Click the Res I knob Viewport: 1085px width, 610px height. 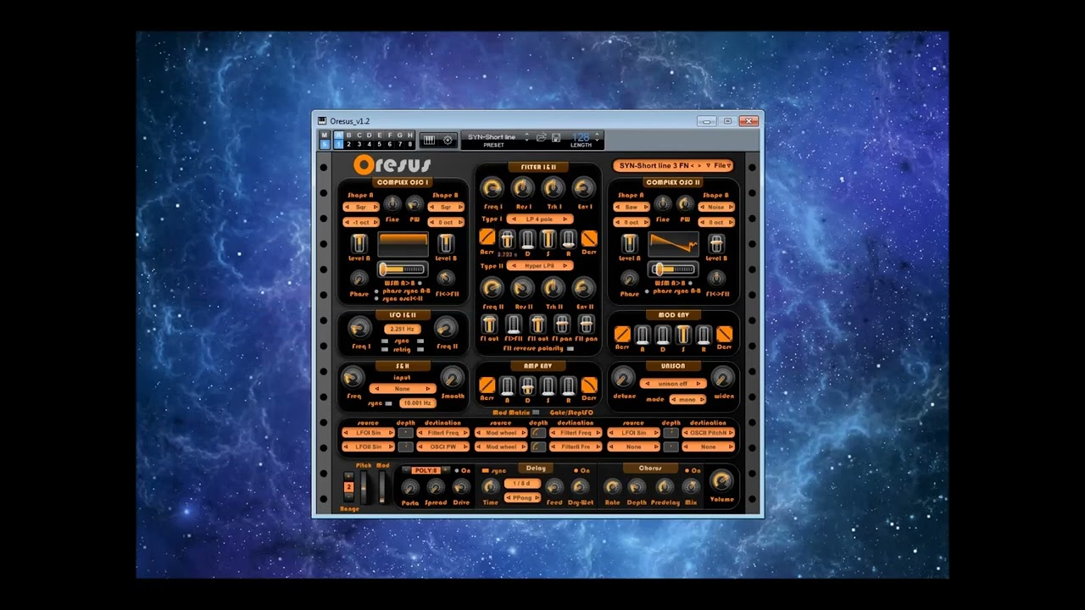[523, 188]
